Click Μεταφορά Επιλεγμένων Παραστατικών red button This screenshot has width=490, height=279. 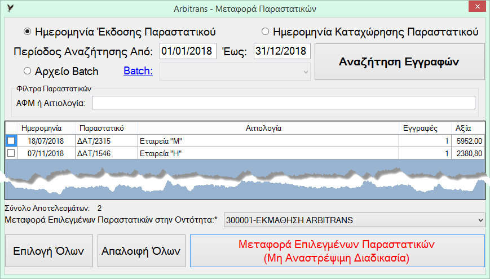337,251
